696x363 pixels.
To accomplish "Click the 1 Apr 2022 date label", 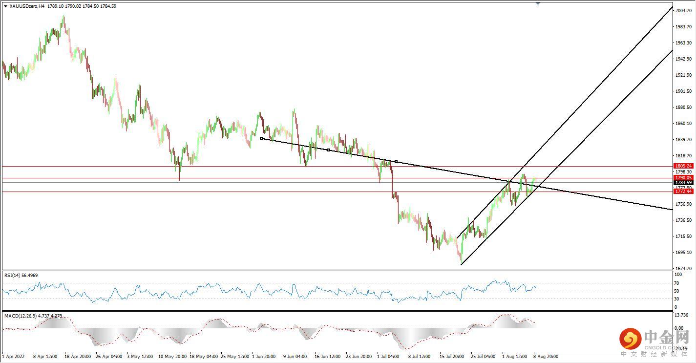I will pyautogui.click(x=14, y=357).
